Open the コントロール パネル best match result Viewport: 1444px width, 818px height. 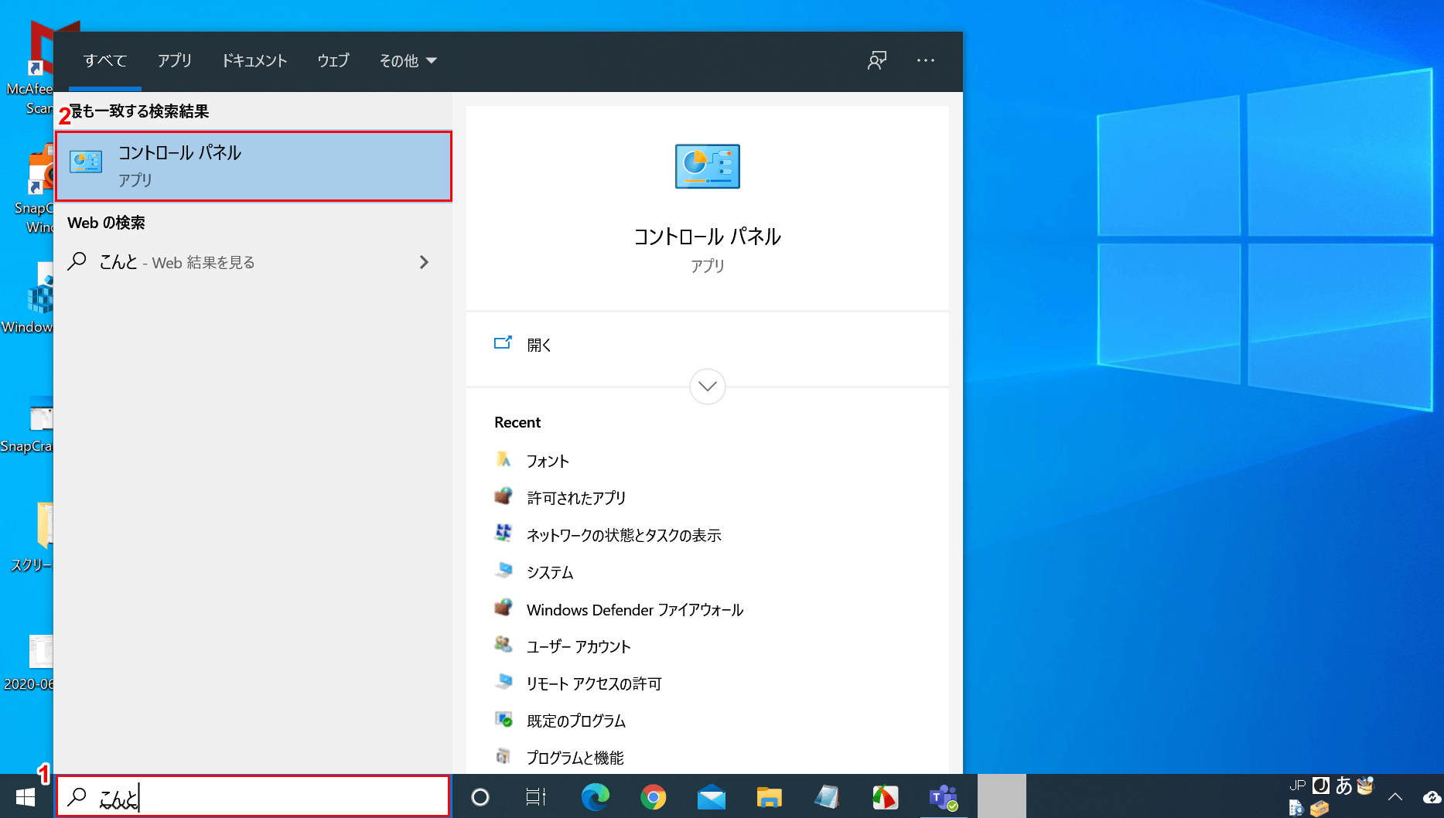(x=254, y=166)
